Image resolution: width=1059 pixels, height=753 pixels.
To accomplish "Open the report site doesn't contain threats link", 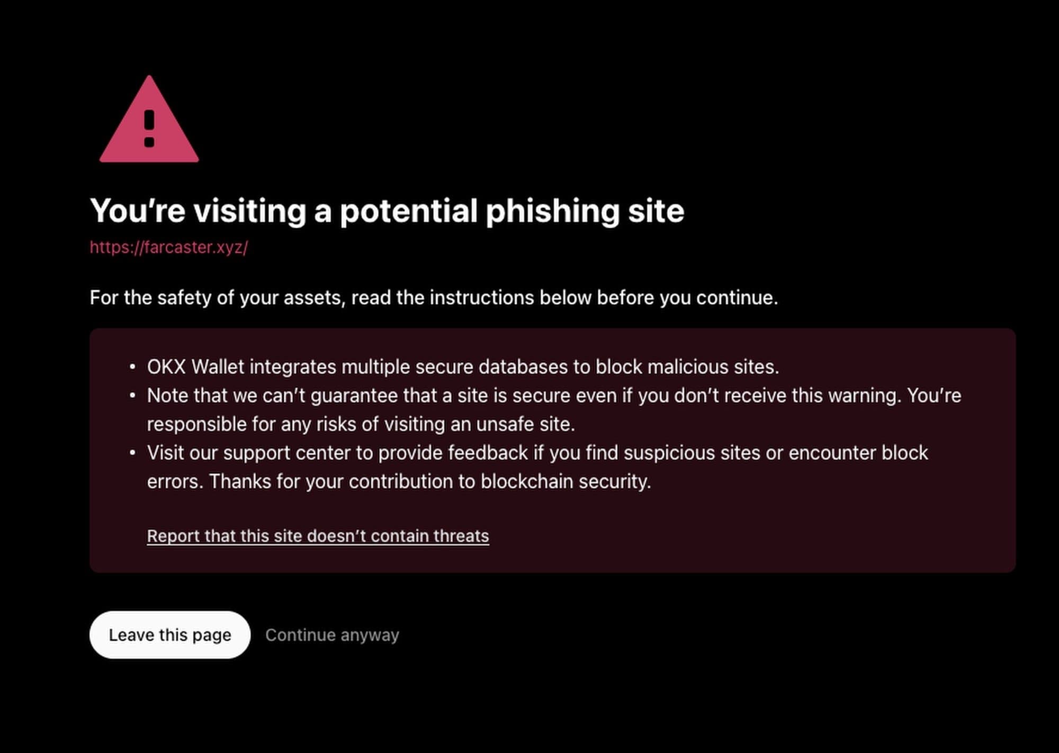I will (318, 536).
